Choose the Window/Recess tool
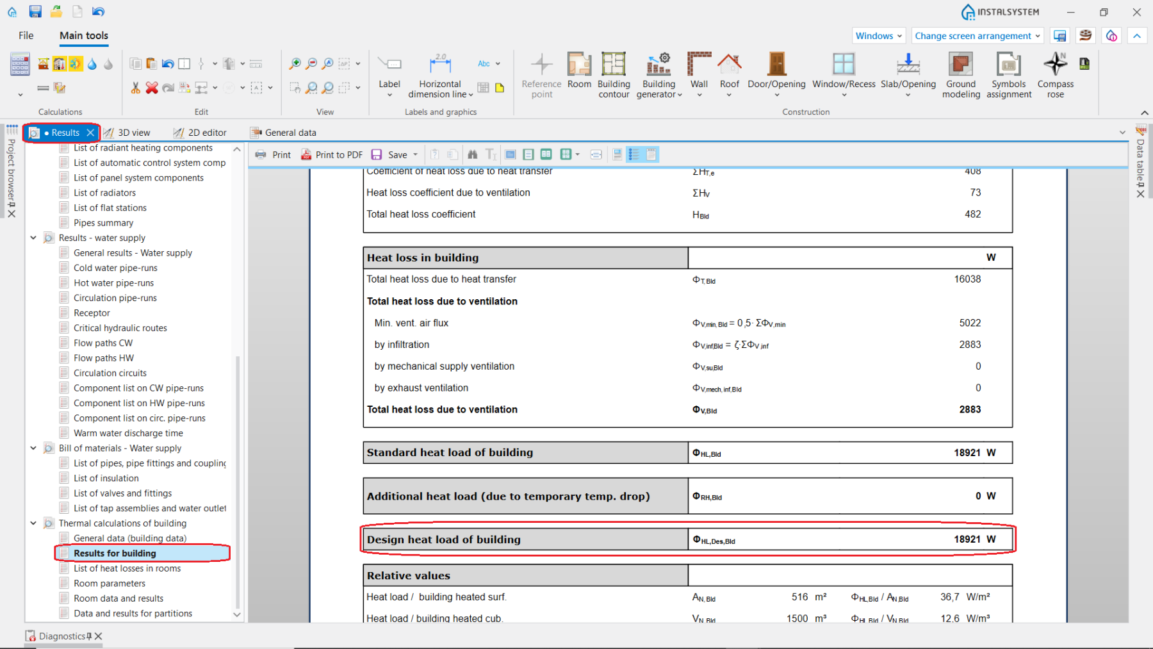1153x649 pixels. (844, 74)
